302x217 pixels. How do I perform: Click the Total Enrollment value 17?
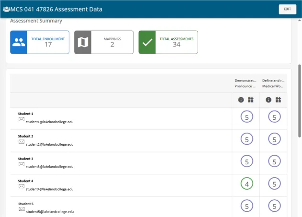point(48,45)
